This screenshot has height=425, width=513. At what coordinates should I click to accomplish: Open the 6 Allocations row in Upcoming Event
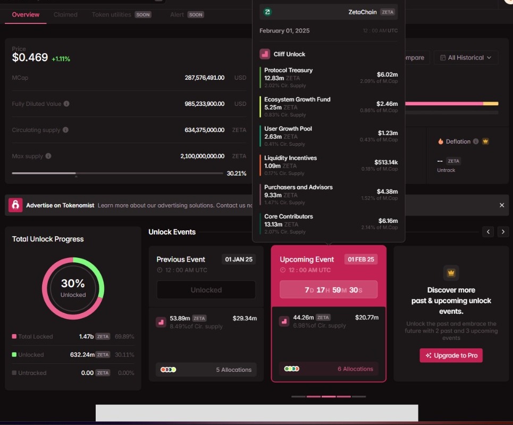tap(329, 369)
